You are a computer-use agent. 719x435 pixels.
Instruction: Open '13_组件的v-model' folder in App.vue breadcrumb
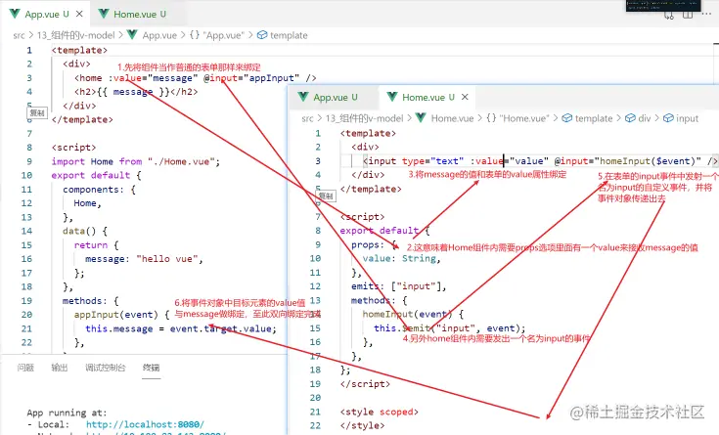[x=75, y=35]
